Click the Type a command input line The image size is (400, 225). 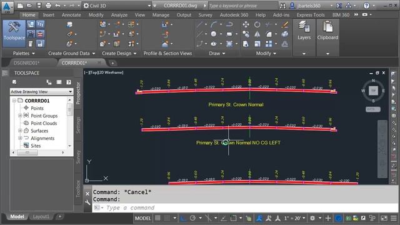coord(245,207)
